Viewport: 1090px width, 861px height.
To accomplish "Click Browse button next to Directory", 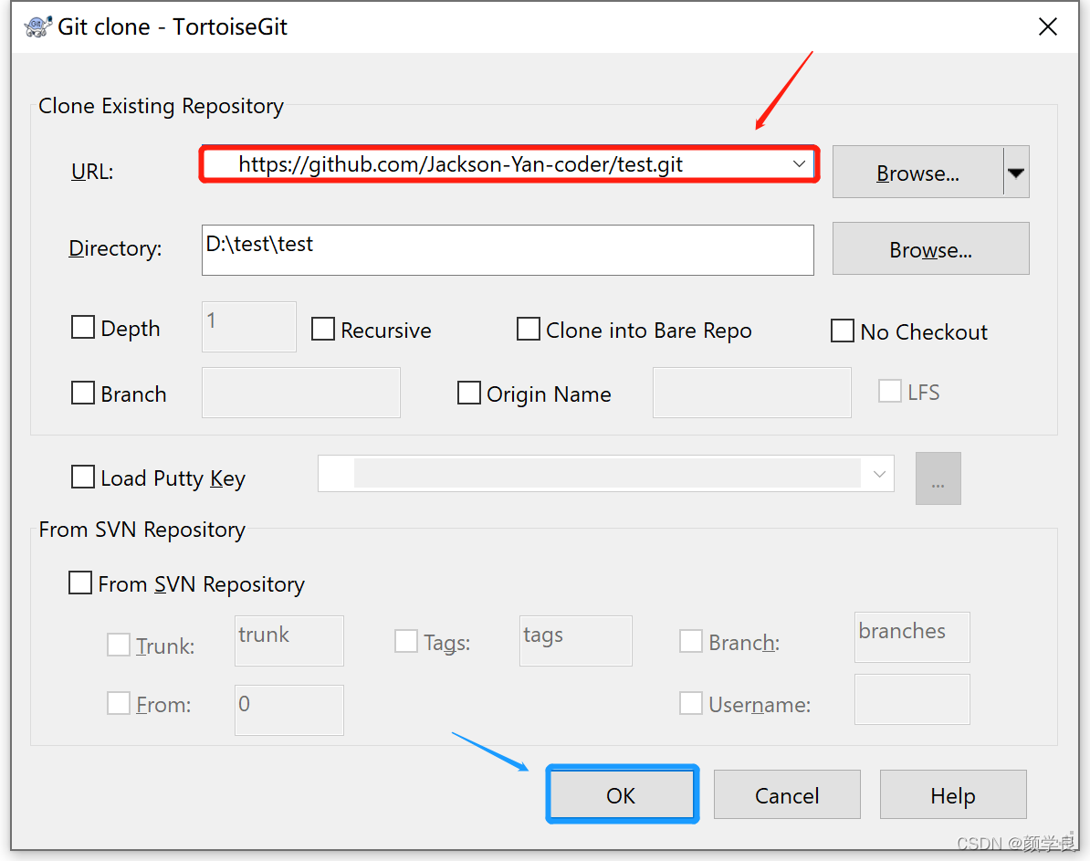I will (931, 249).
